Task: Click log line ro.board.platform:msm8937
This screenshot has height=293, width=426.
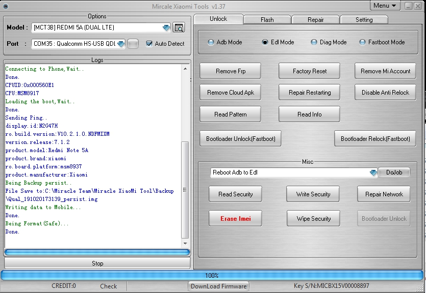Action: 43,166
